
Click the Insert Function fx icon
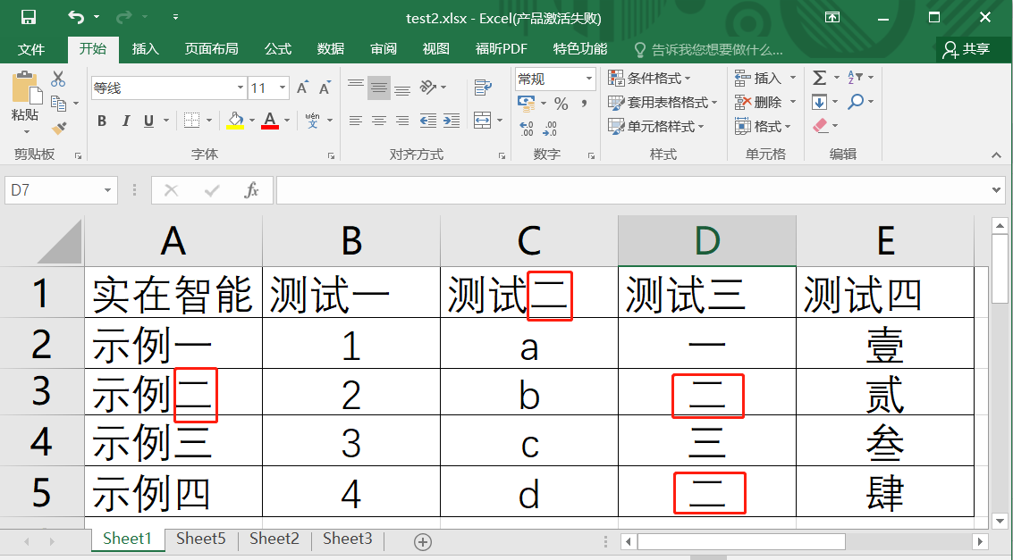tap(251, 190)
